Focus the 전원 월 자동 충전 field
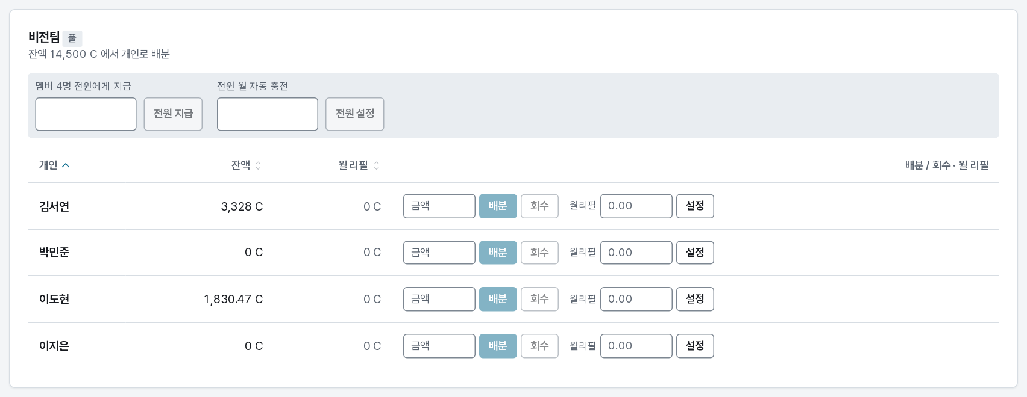 point(268,114)
